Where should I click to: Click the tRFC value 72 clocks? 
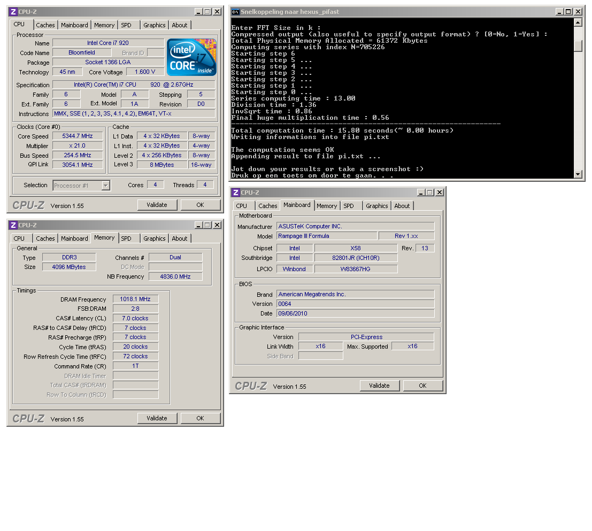pyautogui.click(x=135, y=356)
